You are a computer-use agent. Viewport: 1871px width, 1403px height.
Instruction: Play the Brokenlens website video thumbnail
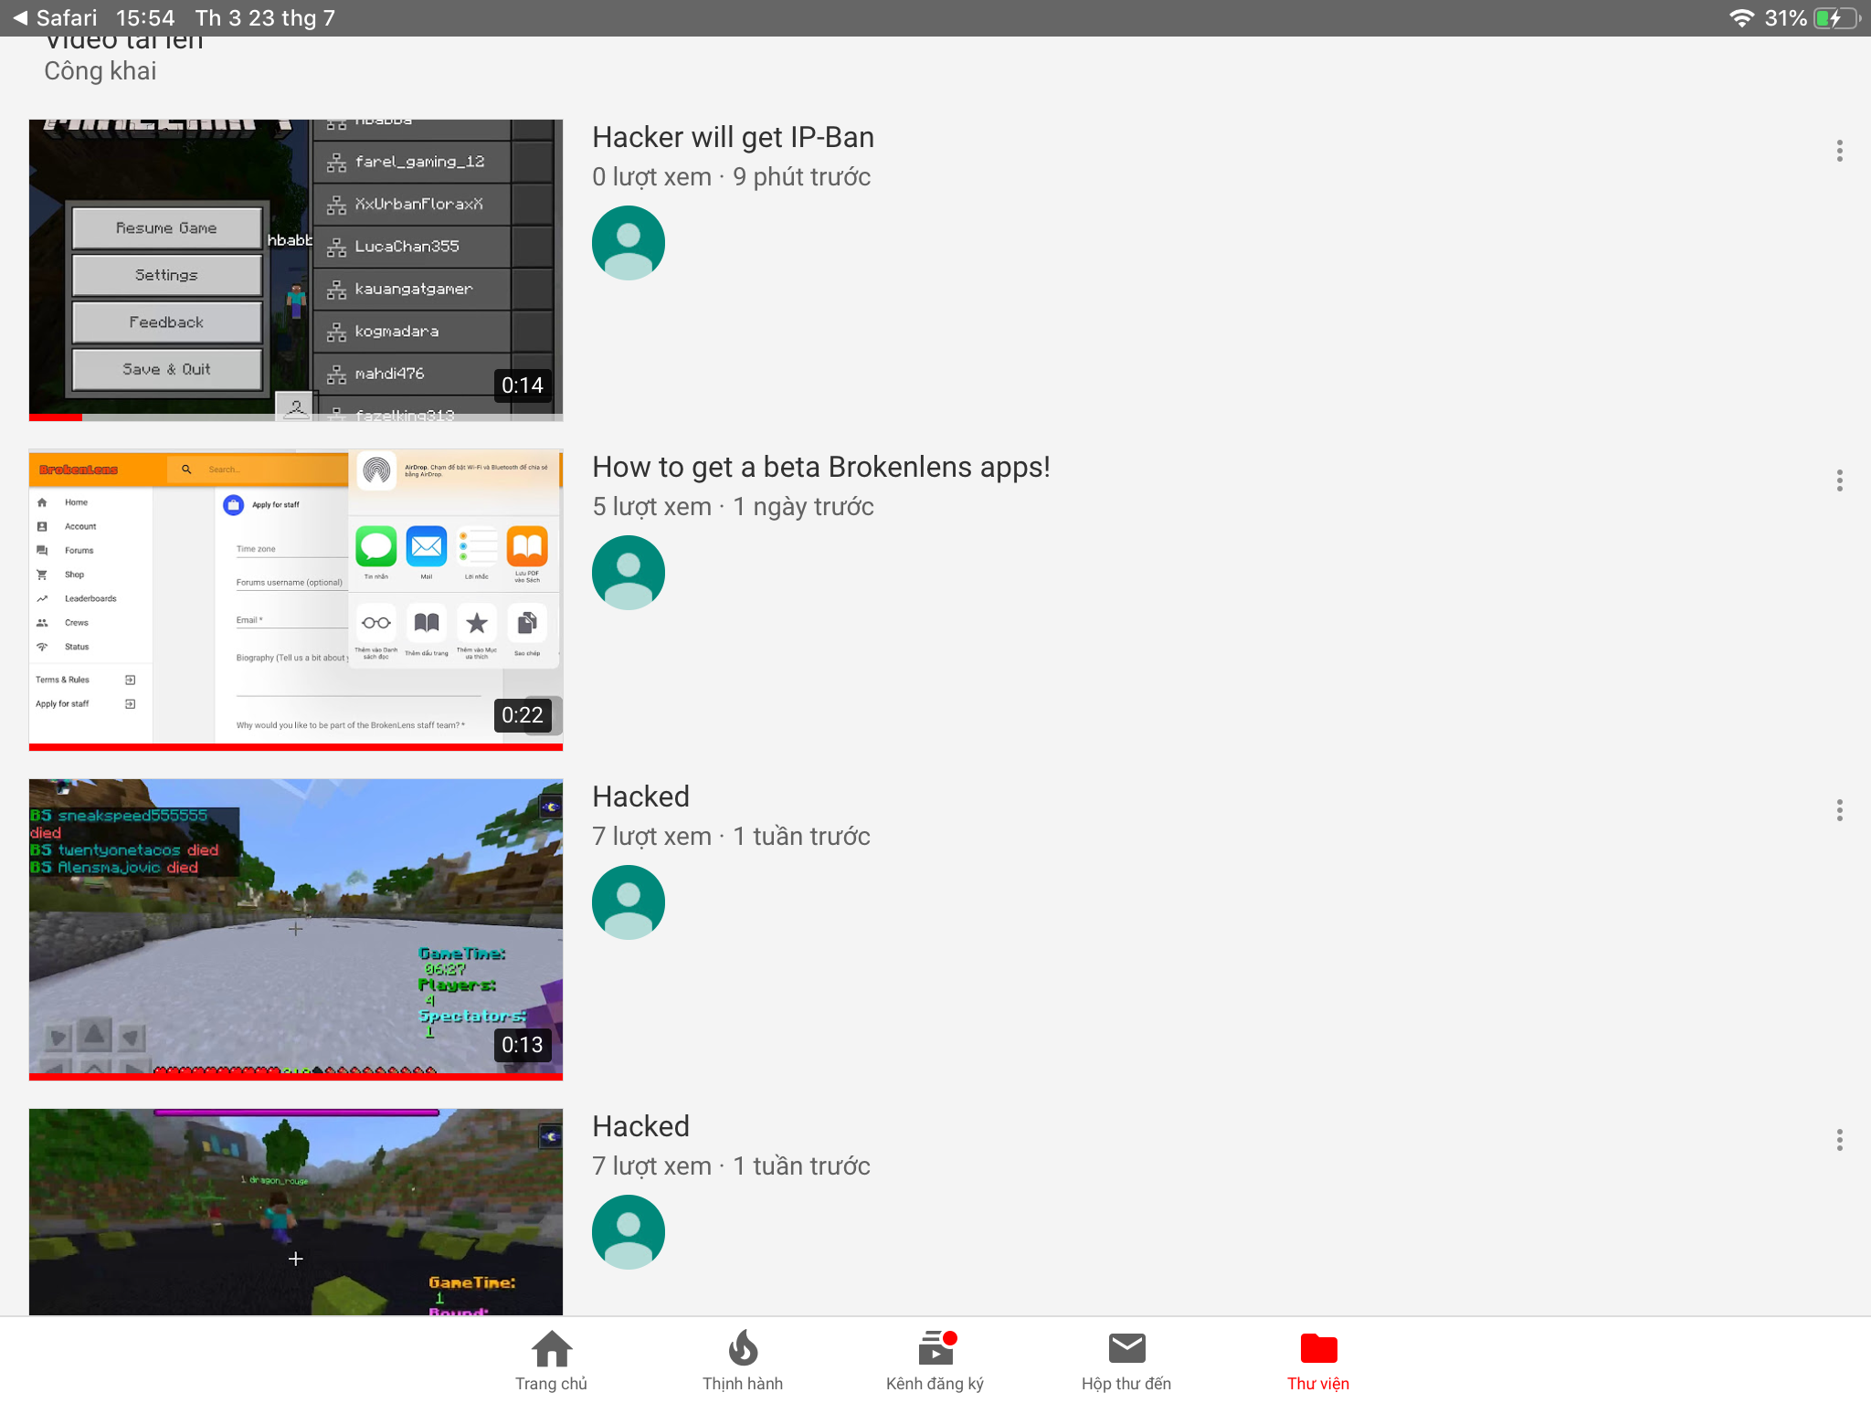pyautogui.click(x=296, y=599)
